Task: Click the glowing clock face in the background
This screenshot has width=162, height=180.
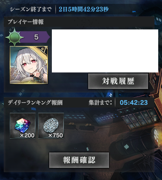Action: pyautogui.click(x=156, y=135)
